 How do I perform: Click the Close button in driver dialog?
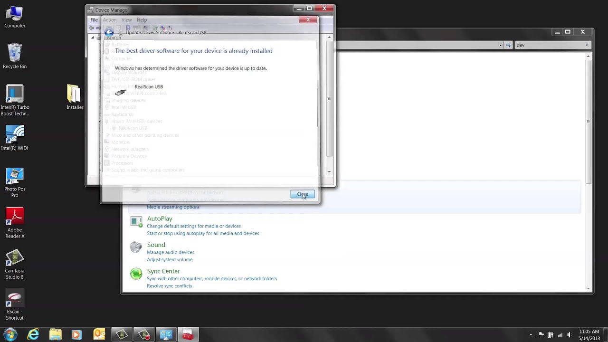[x=303, y=194]
